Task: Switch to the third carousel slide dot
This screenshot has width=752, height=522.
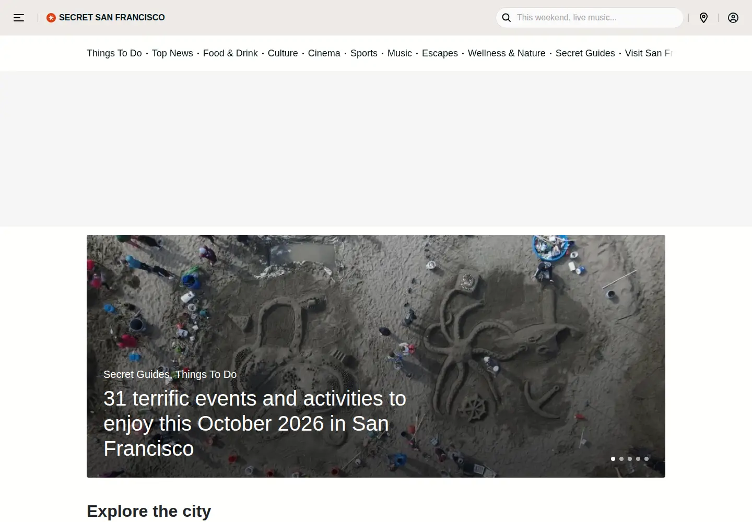Action: coord(630,459)
